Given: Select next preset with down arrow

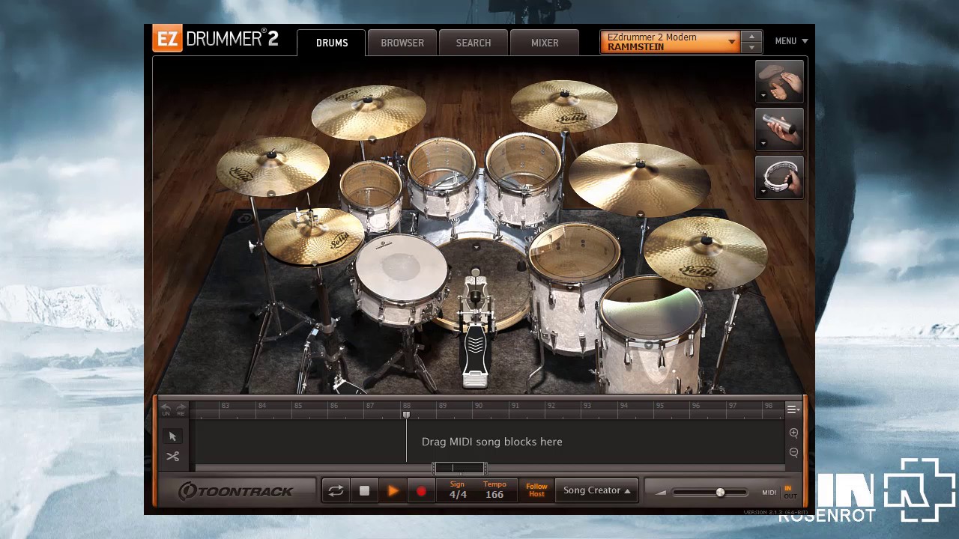Looking at the screenshot, I should pyautogui.click(x=751, y=48).
